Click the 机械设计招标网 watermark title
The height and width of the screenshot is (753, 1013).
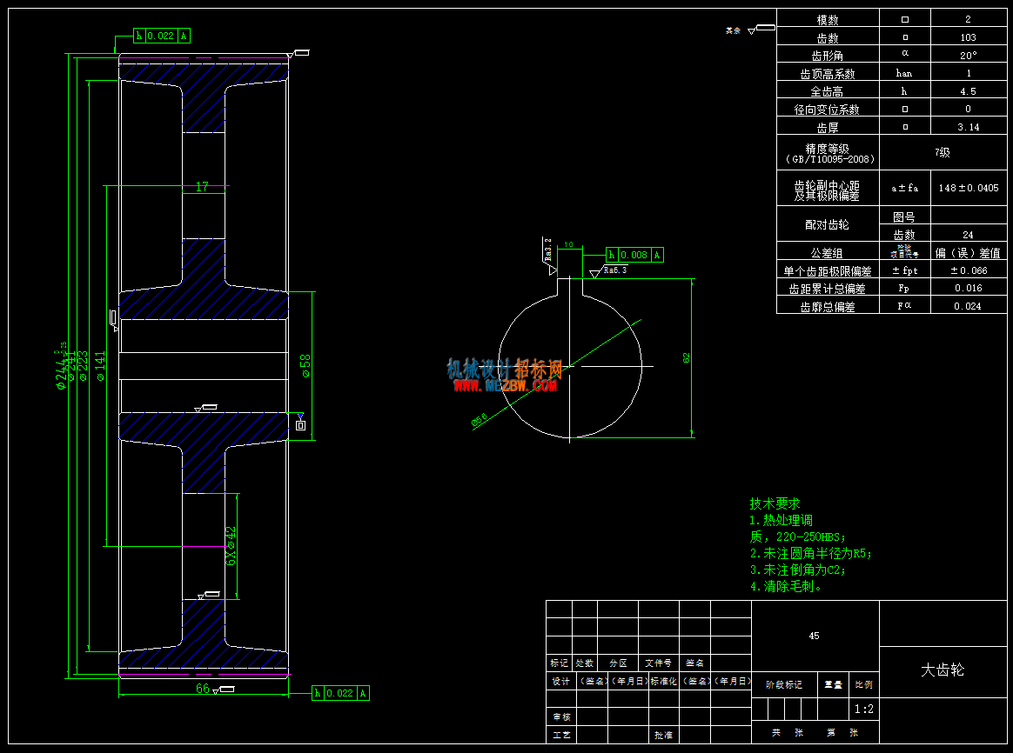(505, 369)
